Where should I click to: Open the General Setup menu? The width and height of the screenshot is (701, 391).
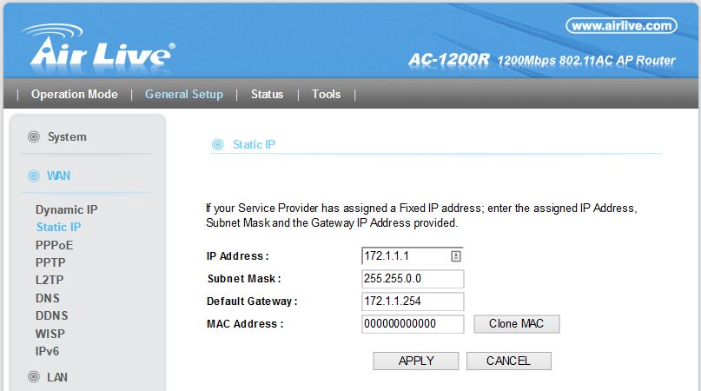(x=184, y=95)
